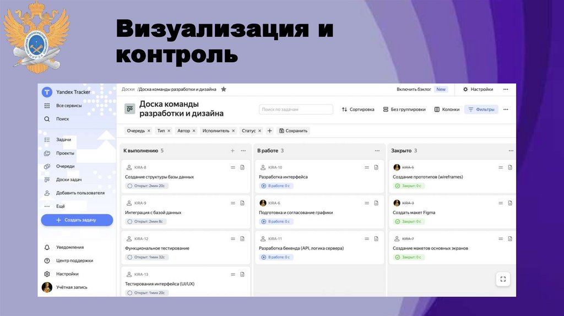Open К выполнению column three-dots menu
Screen dimensions: 564x316
(x=243, y=151)
